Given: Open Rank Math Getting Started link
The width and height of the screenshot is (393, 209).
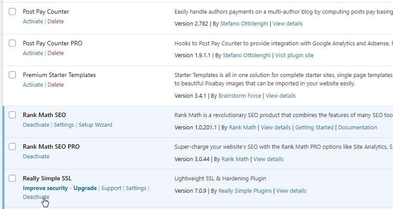Looking at the screenshot, I should click(x=314, y=128).
